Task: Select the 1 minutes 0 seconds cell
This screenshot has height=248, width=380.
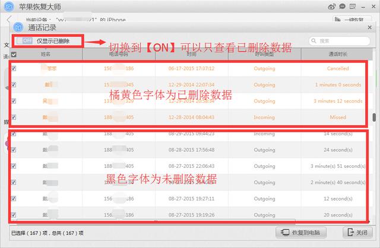Action: tap(338, 85)
